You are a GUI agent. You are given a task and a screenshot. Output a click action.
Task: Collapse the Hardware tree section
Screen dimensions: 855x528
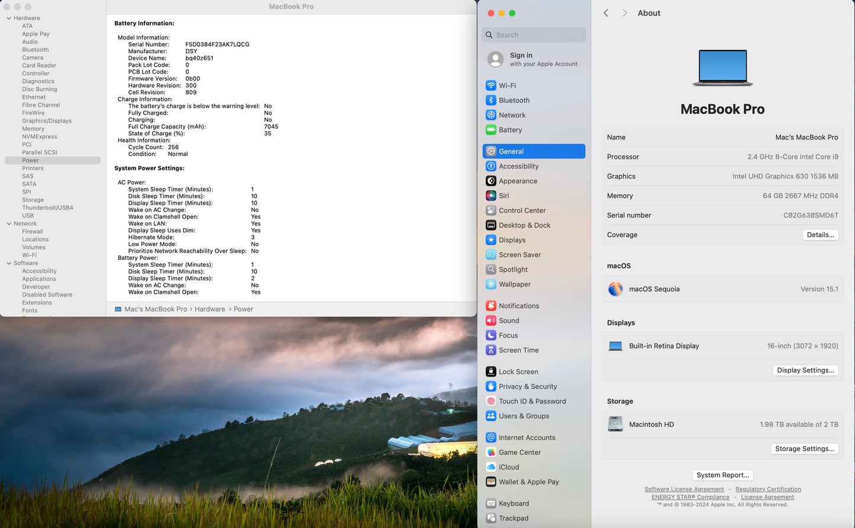click(9, 18)
